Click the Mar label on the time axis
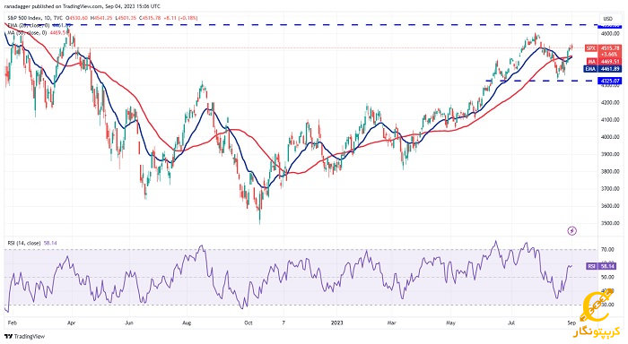This screenshot has height=344, width=628. point(392,322)
